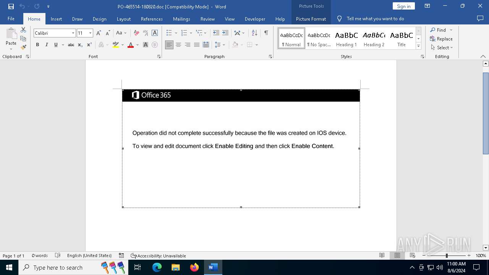489x275 pixels.
Task: Apply superscript formatting
Action: point(89,45)
